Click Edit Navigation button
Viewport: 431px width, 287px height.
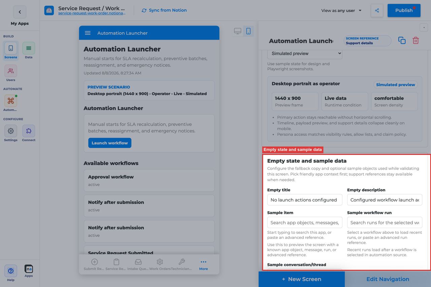[388, 279]
